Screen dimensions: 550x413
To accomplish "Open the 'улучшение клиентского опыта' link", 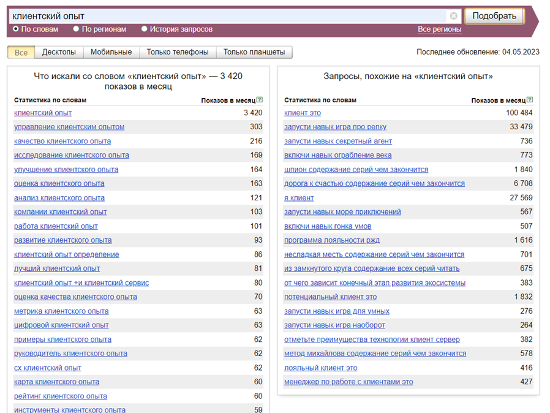I will tap(66, 170).
